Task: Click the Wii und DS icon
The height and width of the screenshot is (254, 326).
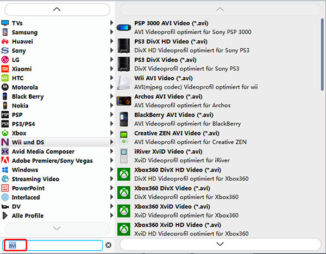Action: [5, 142]
